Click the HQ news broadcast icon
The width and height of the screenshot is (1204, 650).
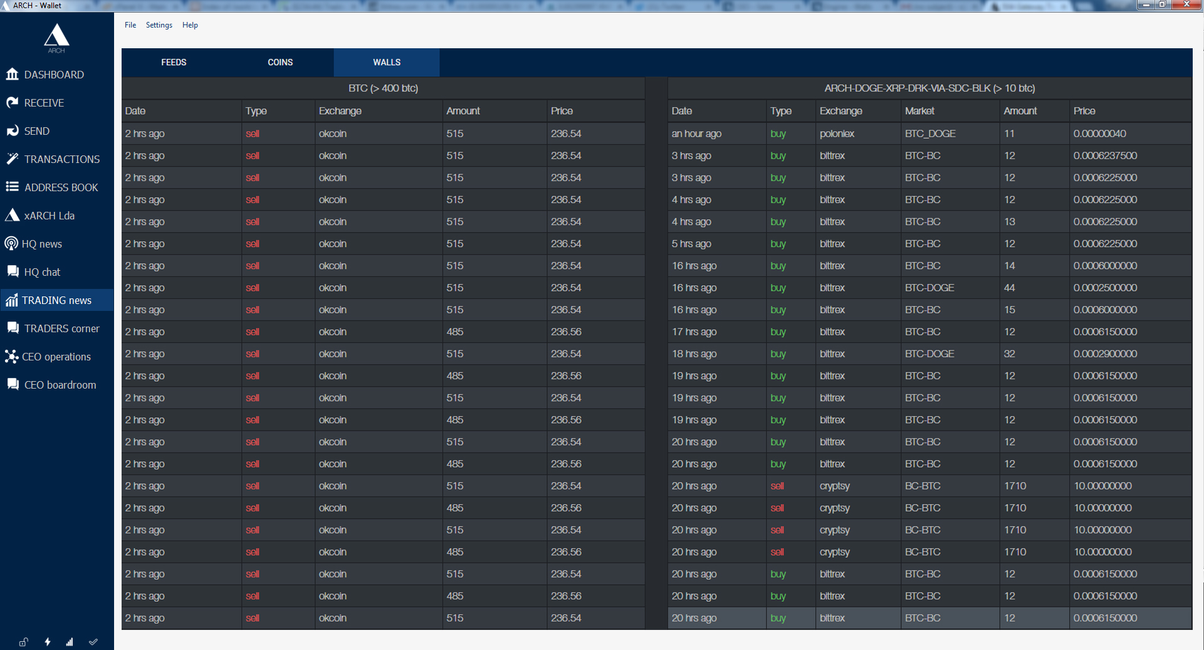(11, 243)
